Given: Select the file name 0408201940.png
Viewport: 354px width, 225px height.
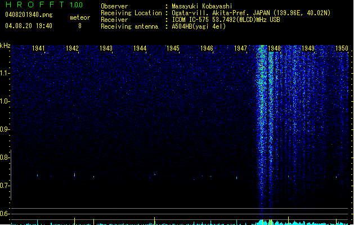Looking at the screenshot, I should (x=29, y=15).
